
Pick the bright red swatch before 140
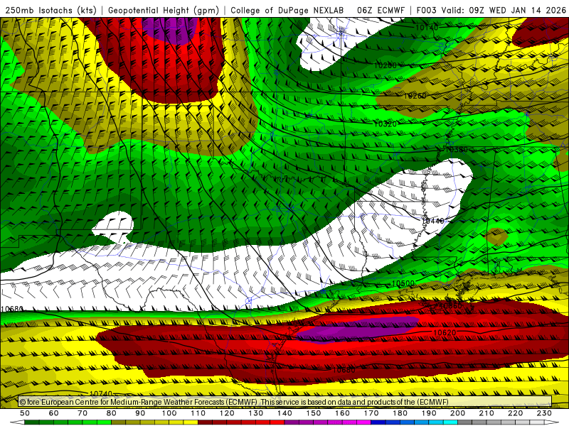point(277,422)
